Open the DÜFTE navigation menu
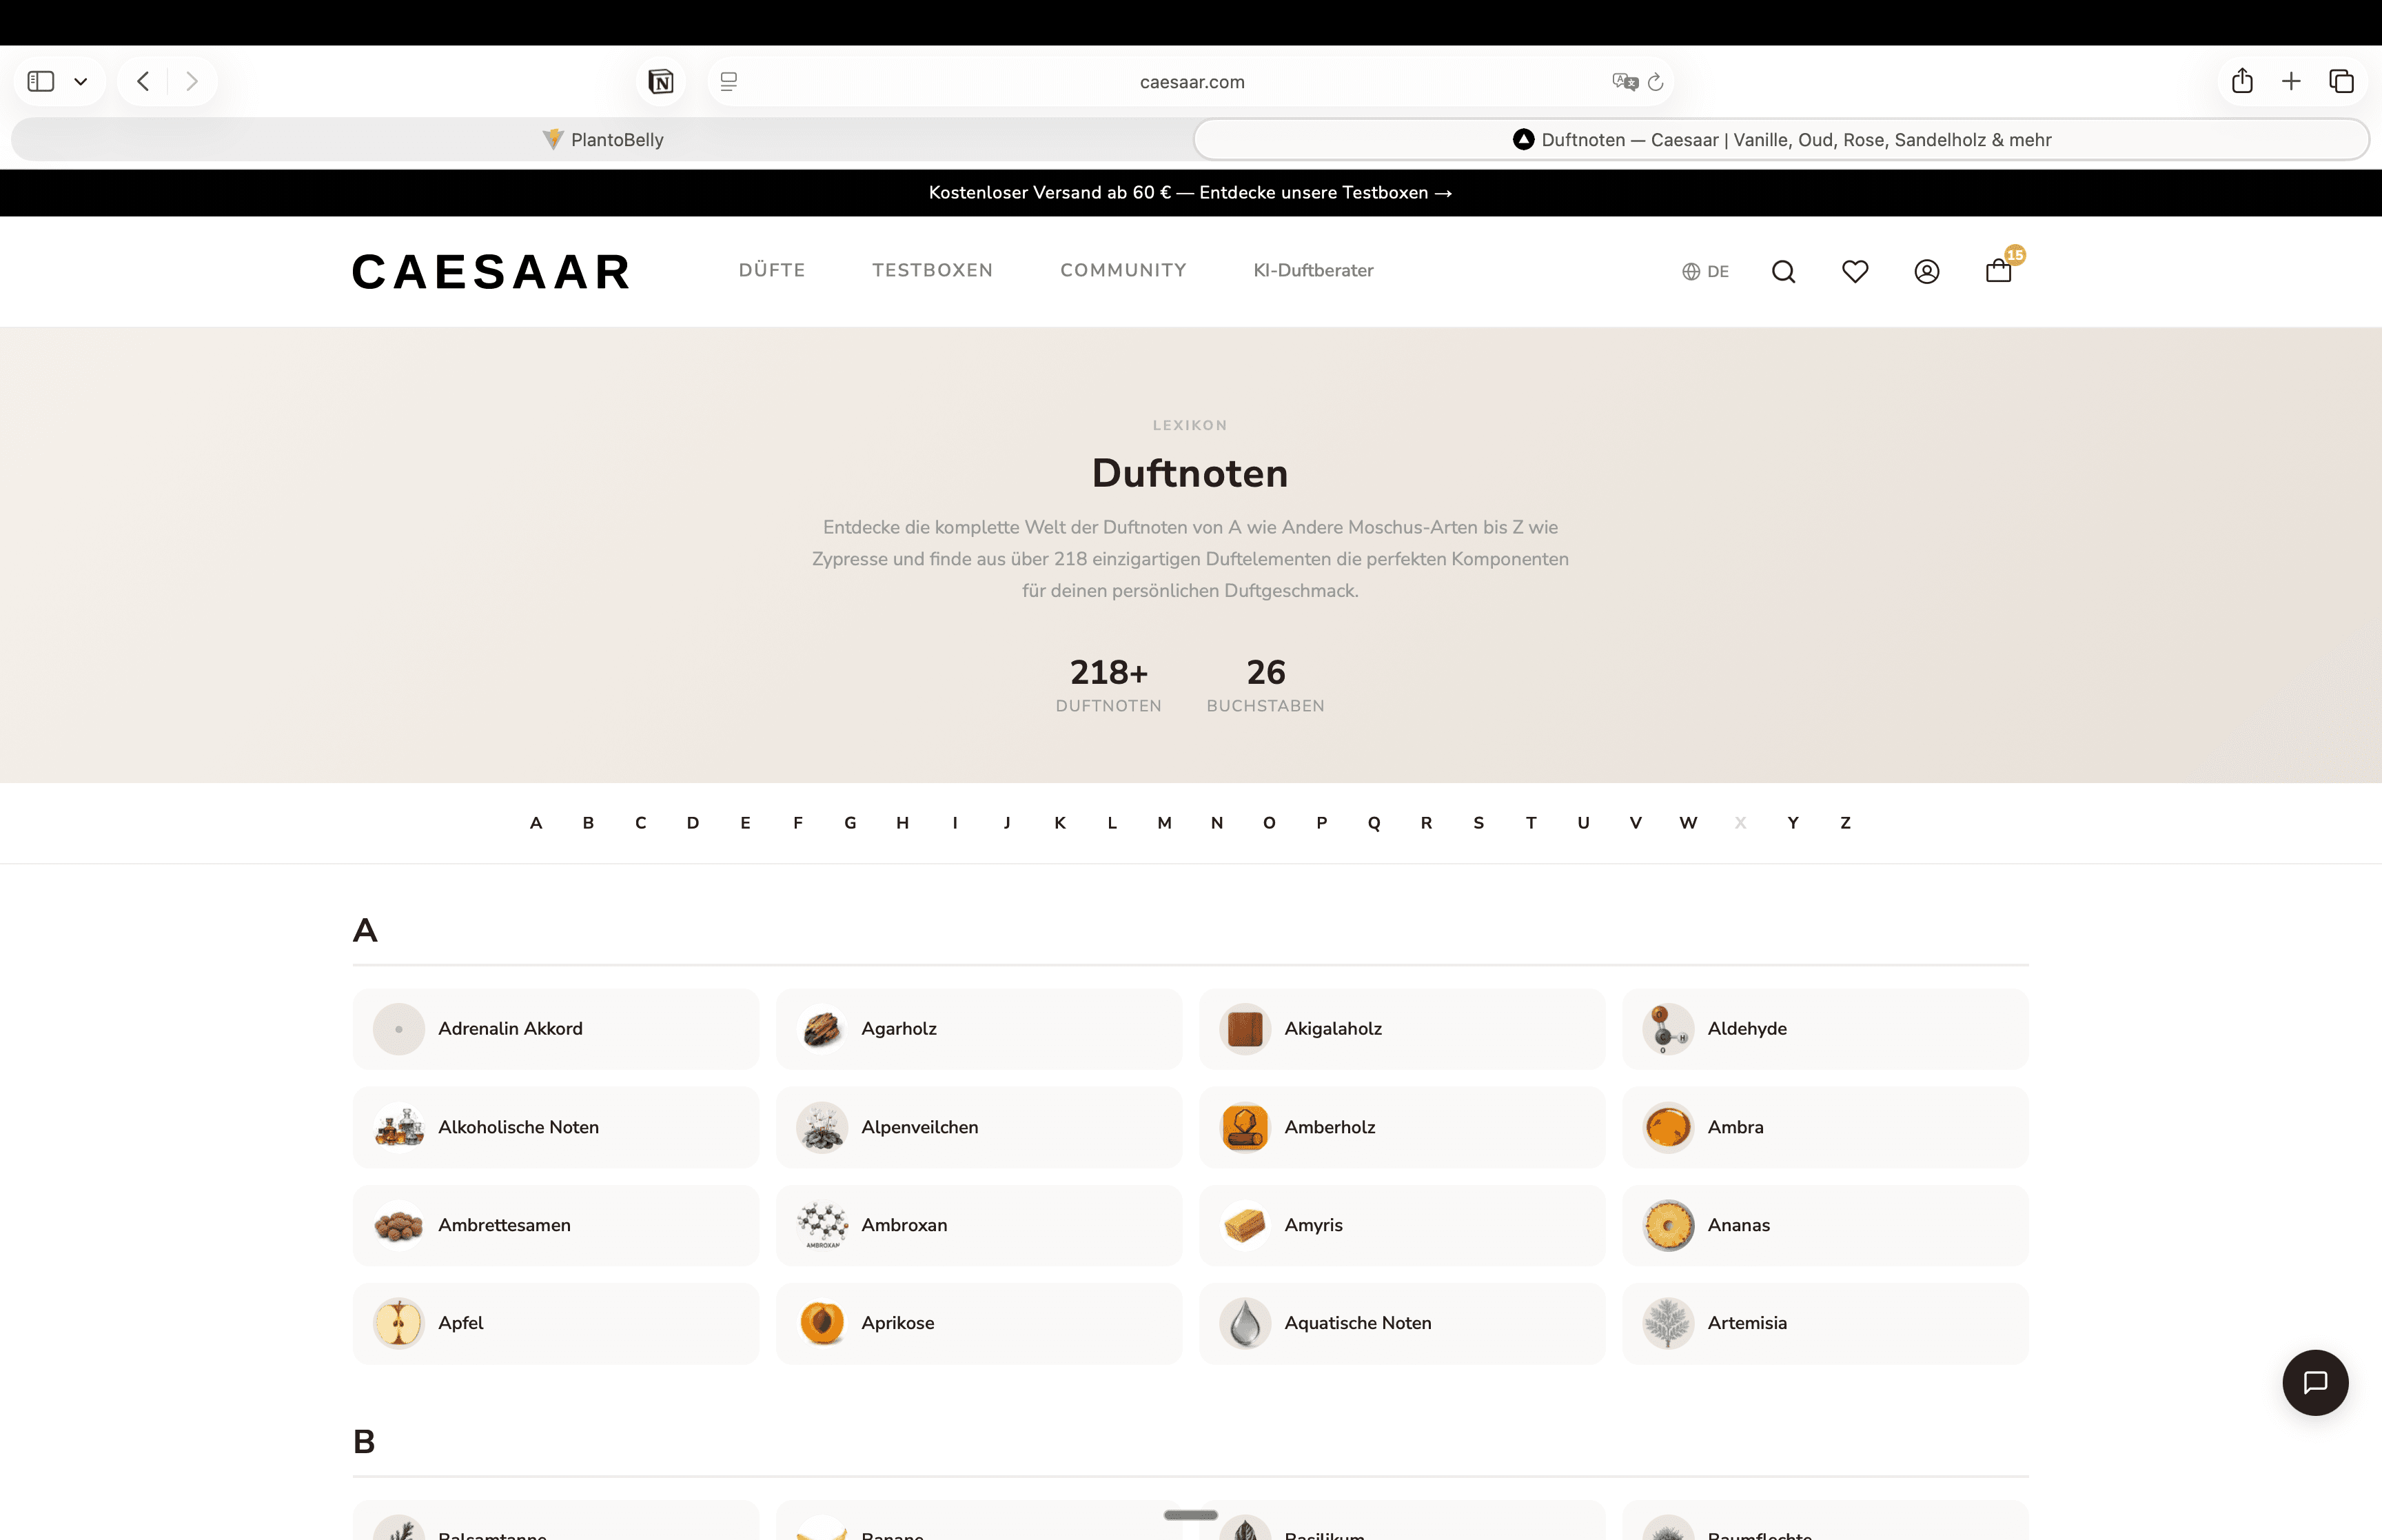The height and width of the screenshot is (1540, 2382). [x=772, y=270]
